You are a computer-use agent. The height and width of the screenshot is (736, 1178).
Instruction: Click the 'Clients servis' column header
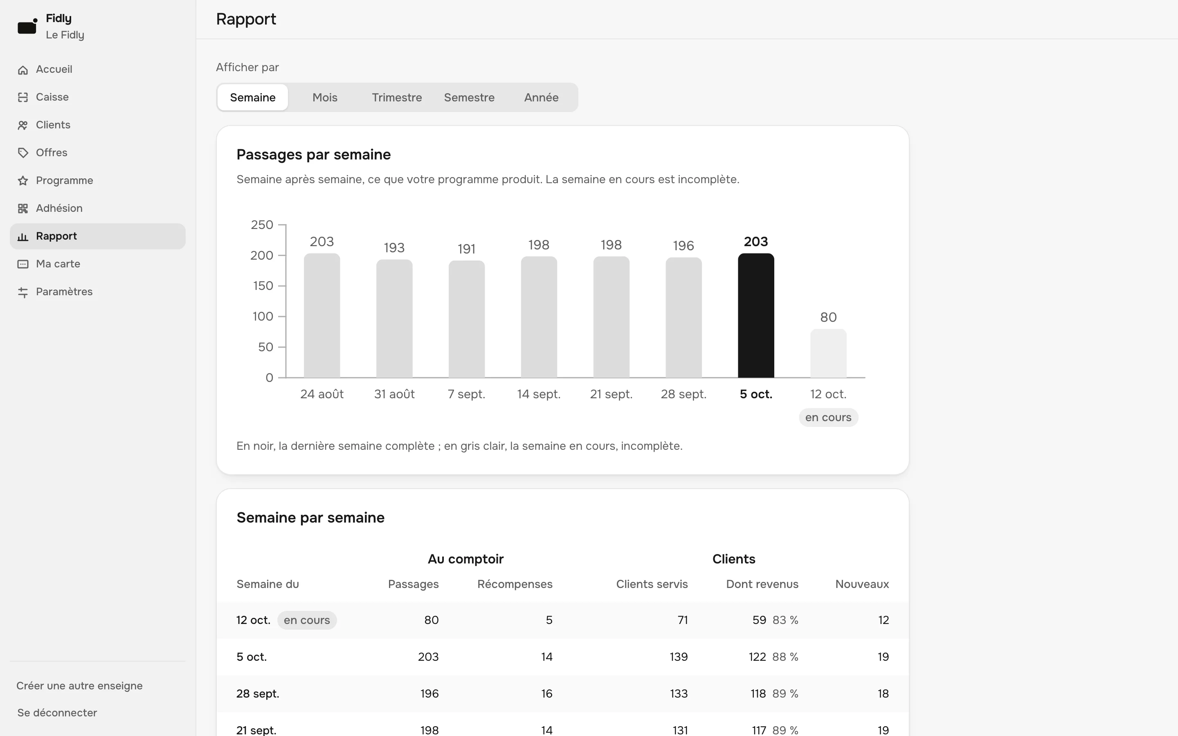pyautogui.click(x=652, y=584)
